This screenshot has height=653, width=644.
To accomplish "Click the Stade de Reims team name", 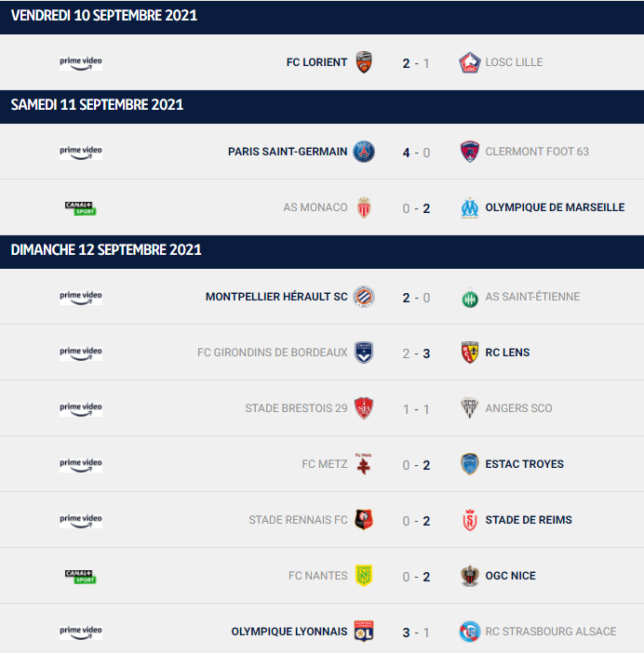I will pos(529,520).
